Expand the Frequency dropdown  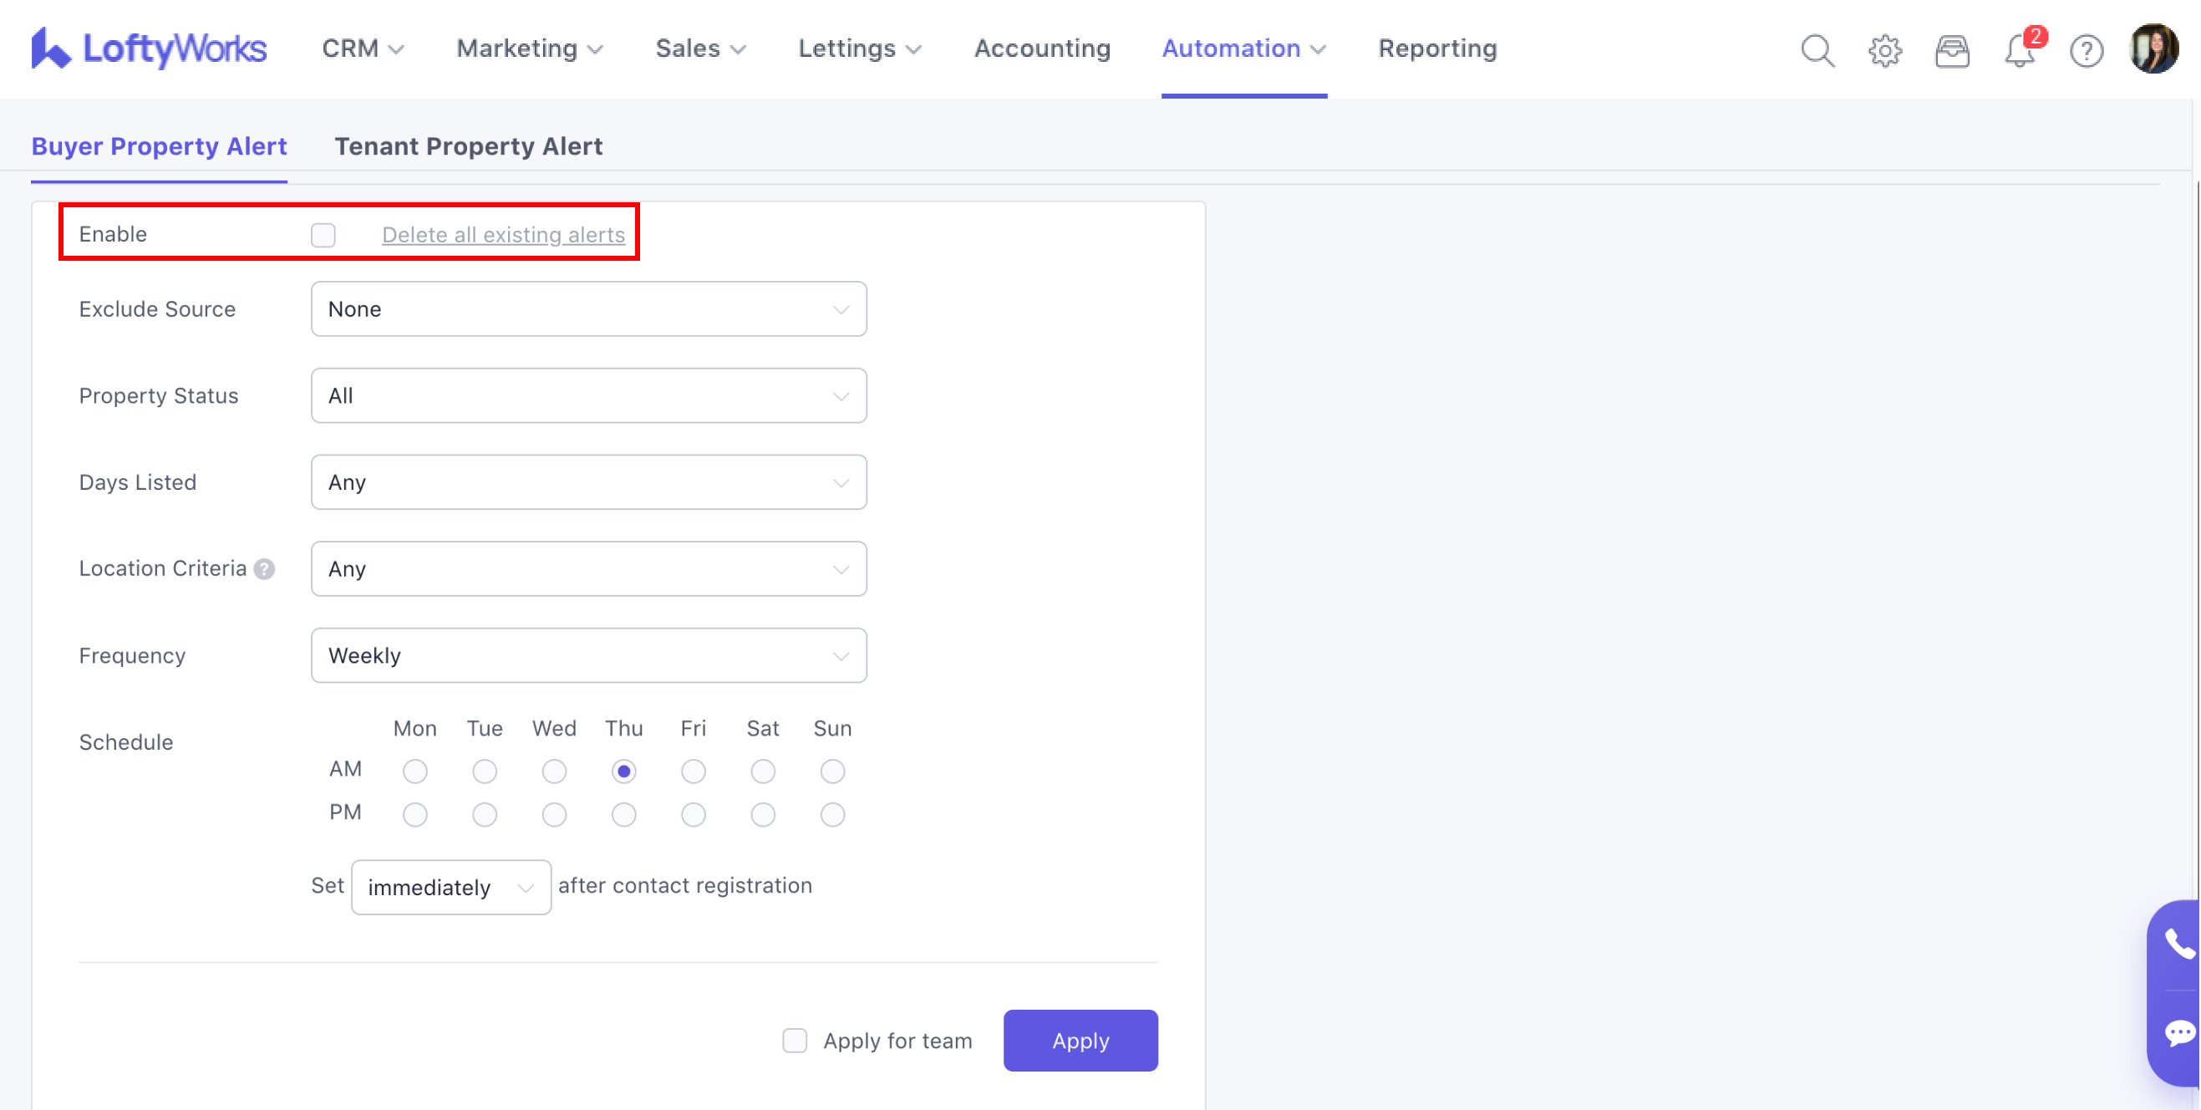[x=587, y=655]
